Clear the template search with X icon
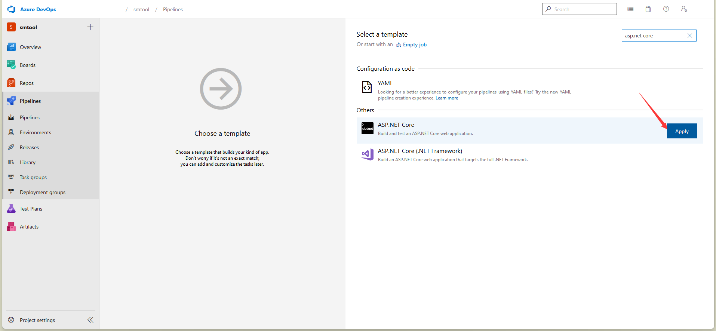Screen dimensions: 716x331 [689, 36]
